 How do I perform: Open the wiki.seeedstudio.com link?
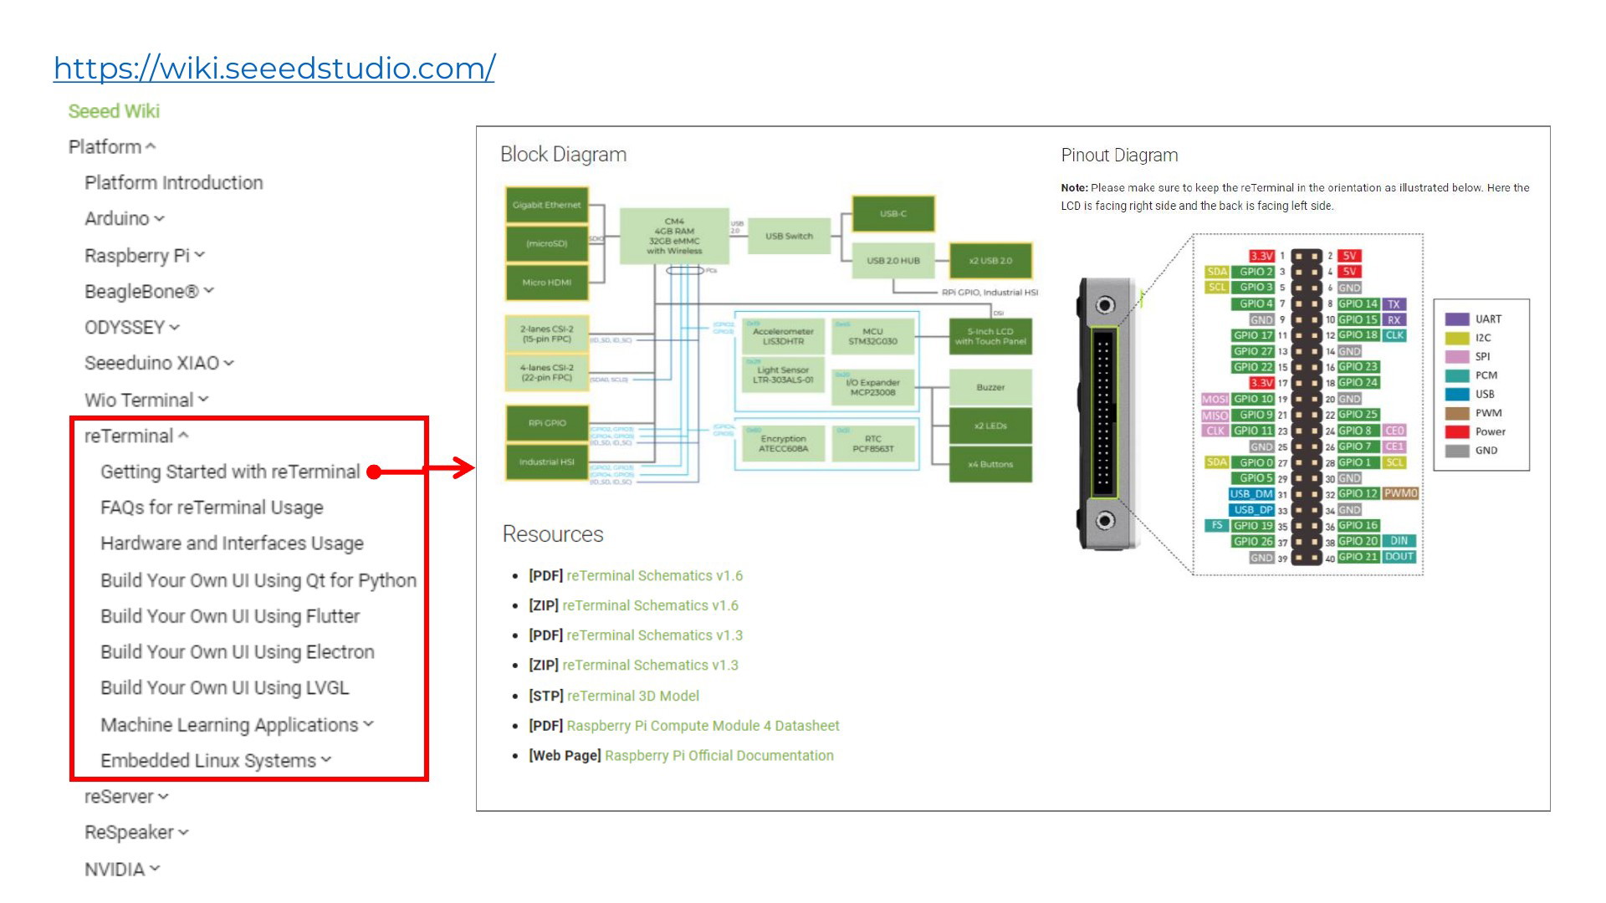pyautogui.click(x=274, y=68)
